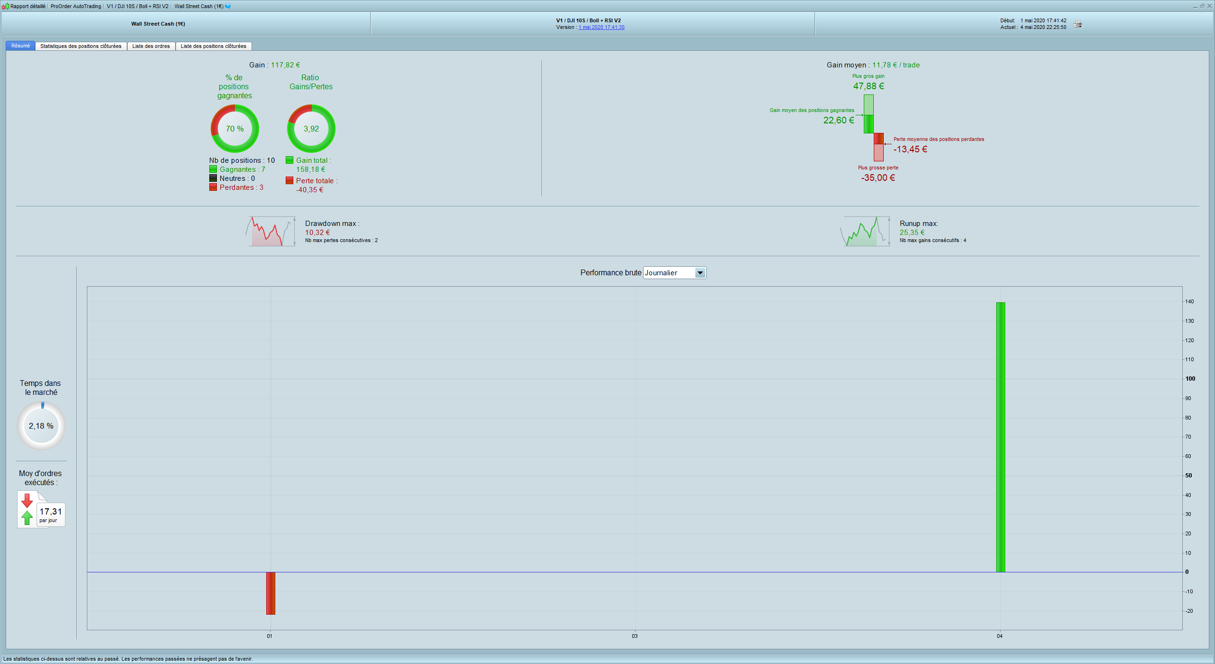Click the red Perte totale legend square
Viewport: 1215px width, 664px height.
[290, 180]
